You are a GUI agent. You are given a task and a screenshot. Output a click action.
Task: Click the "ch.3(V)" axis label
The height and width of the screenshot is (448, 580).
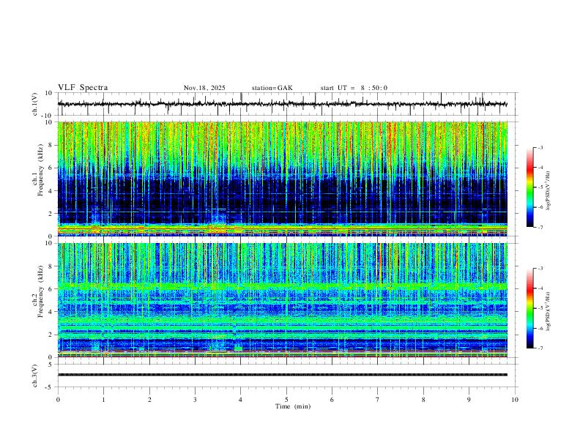(x=35, y=376)
